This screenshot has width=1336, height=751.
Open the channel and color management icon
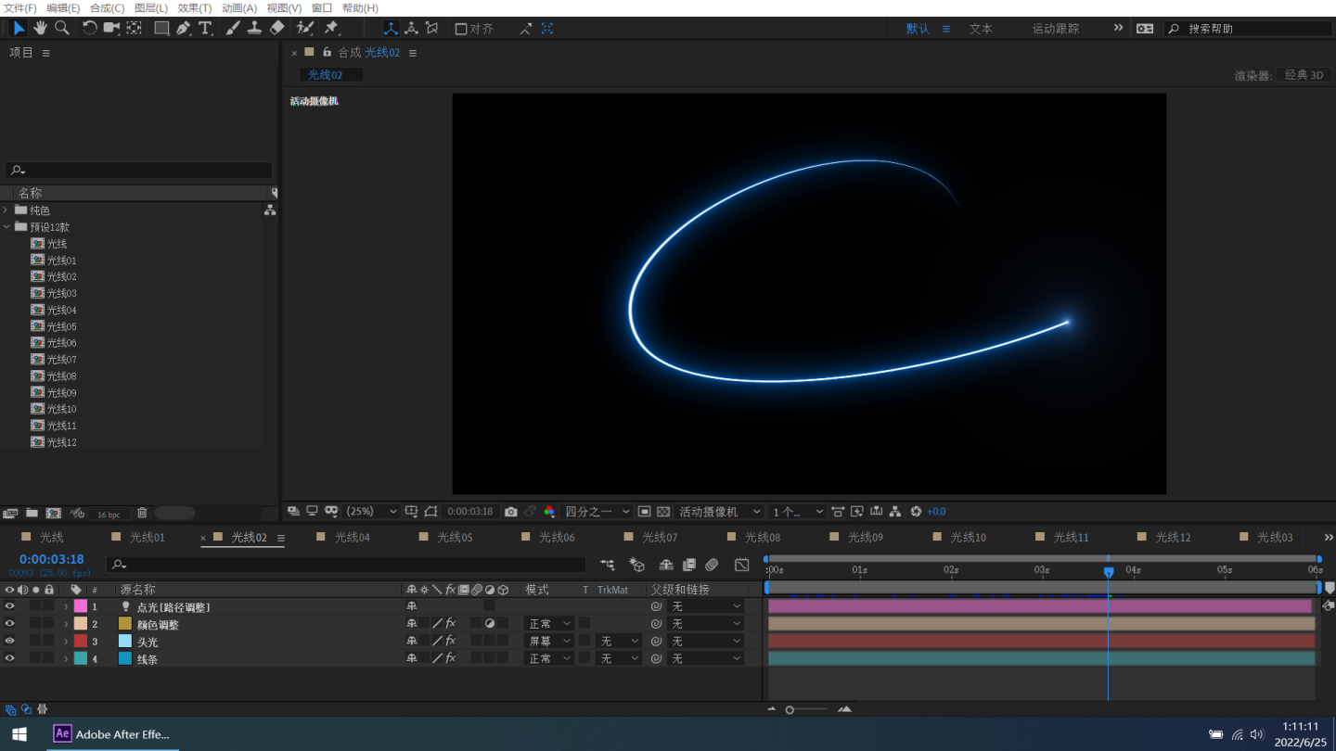click(549, 512)
